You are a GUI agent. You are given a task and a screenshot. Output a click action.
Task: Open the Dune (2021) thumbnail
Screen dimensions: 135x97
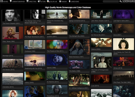pos(123,28)
